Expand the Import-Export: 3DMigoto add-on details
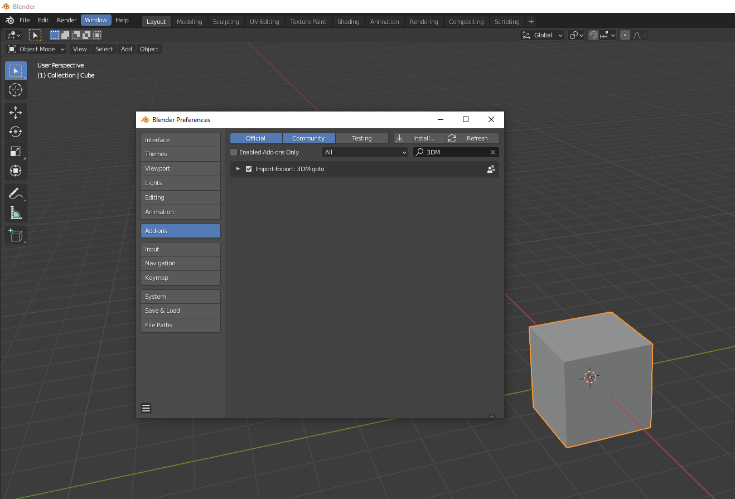Screen dimensions: 735x499 238,169
